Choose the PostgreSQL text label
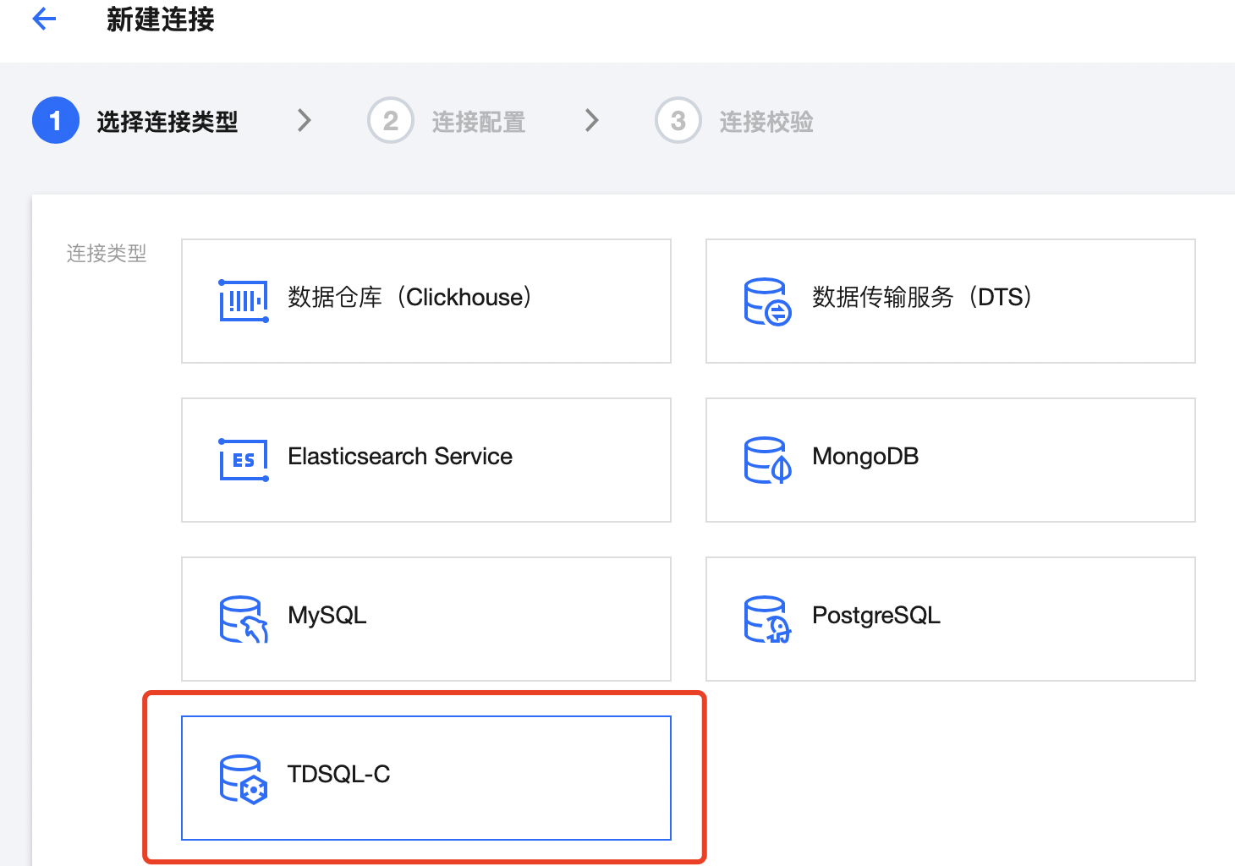The width and height of the screenshot is (1235, 866). pyautogui.click(x=876, y=616)
